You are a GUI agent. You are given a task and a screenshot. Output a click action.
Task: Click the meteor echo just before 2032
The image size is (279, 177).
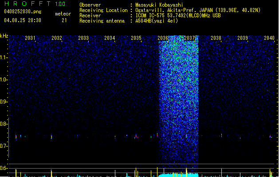coord(51,136)
